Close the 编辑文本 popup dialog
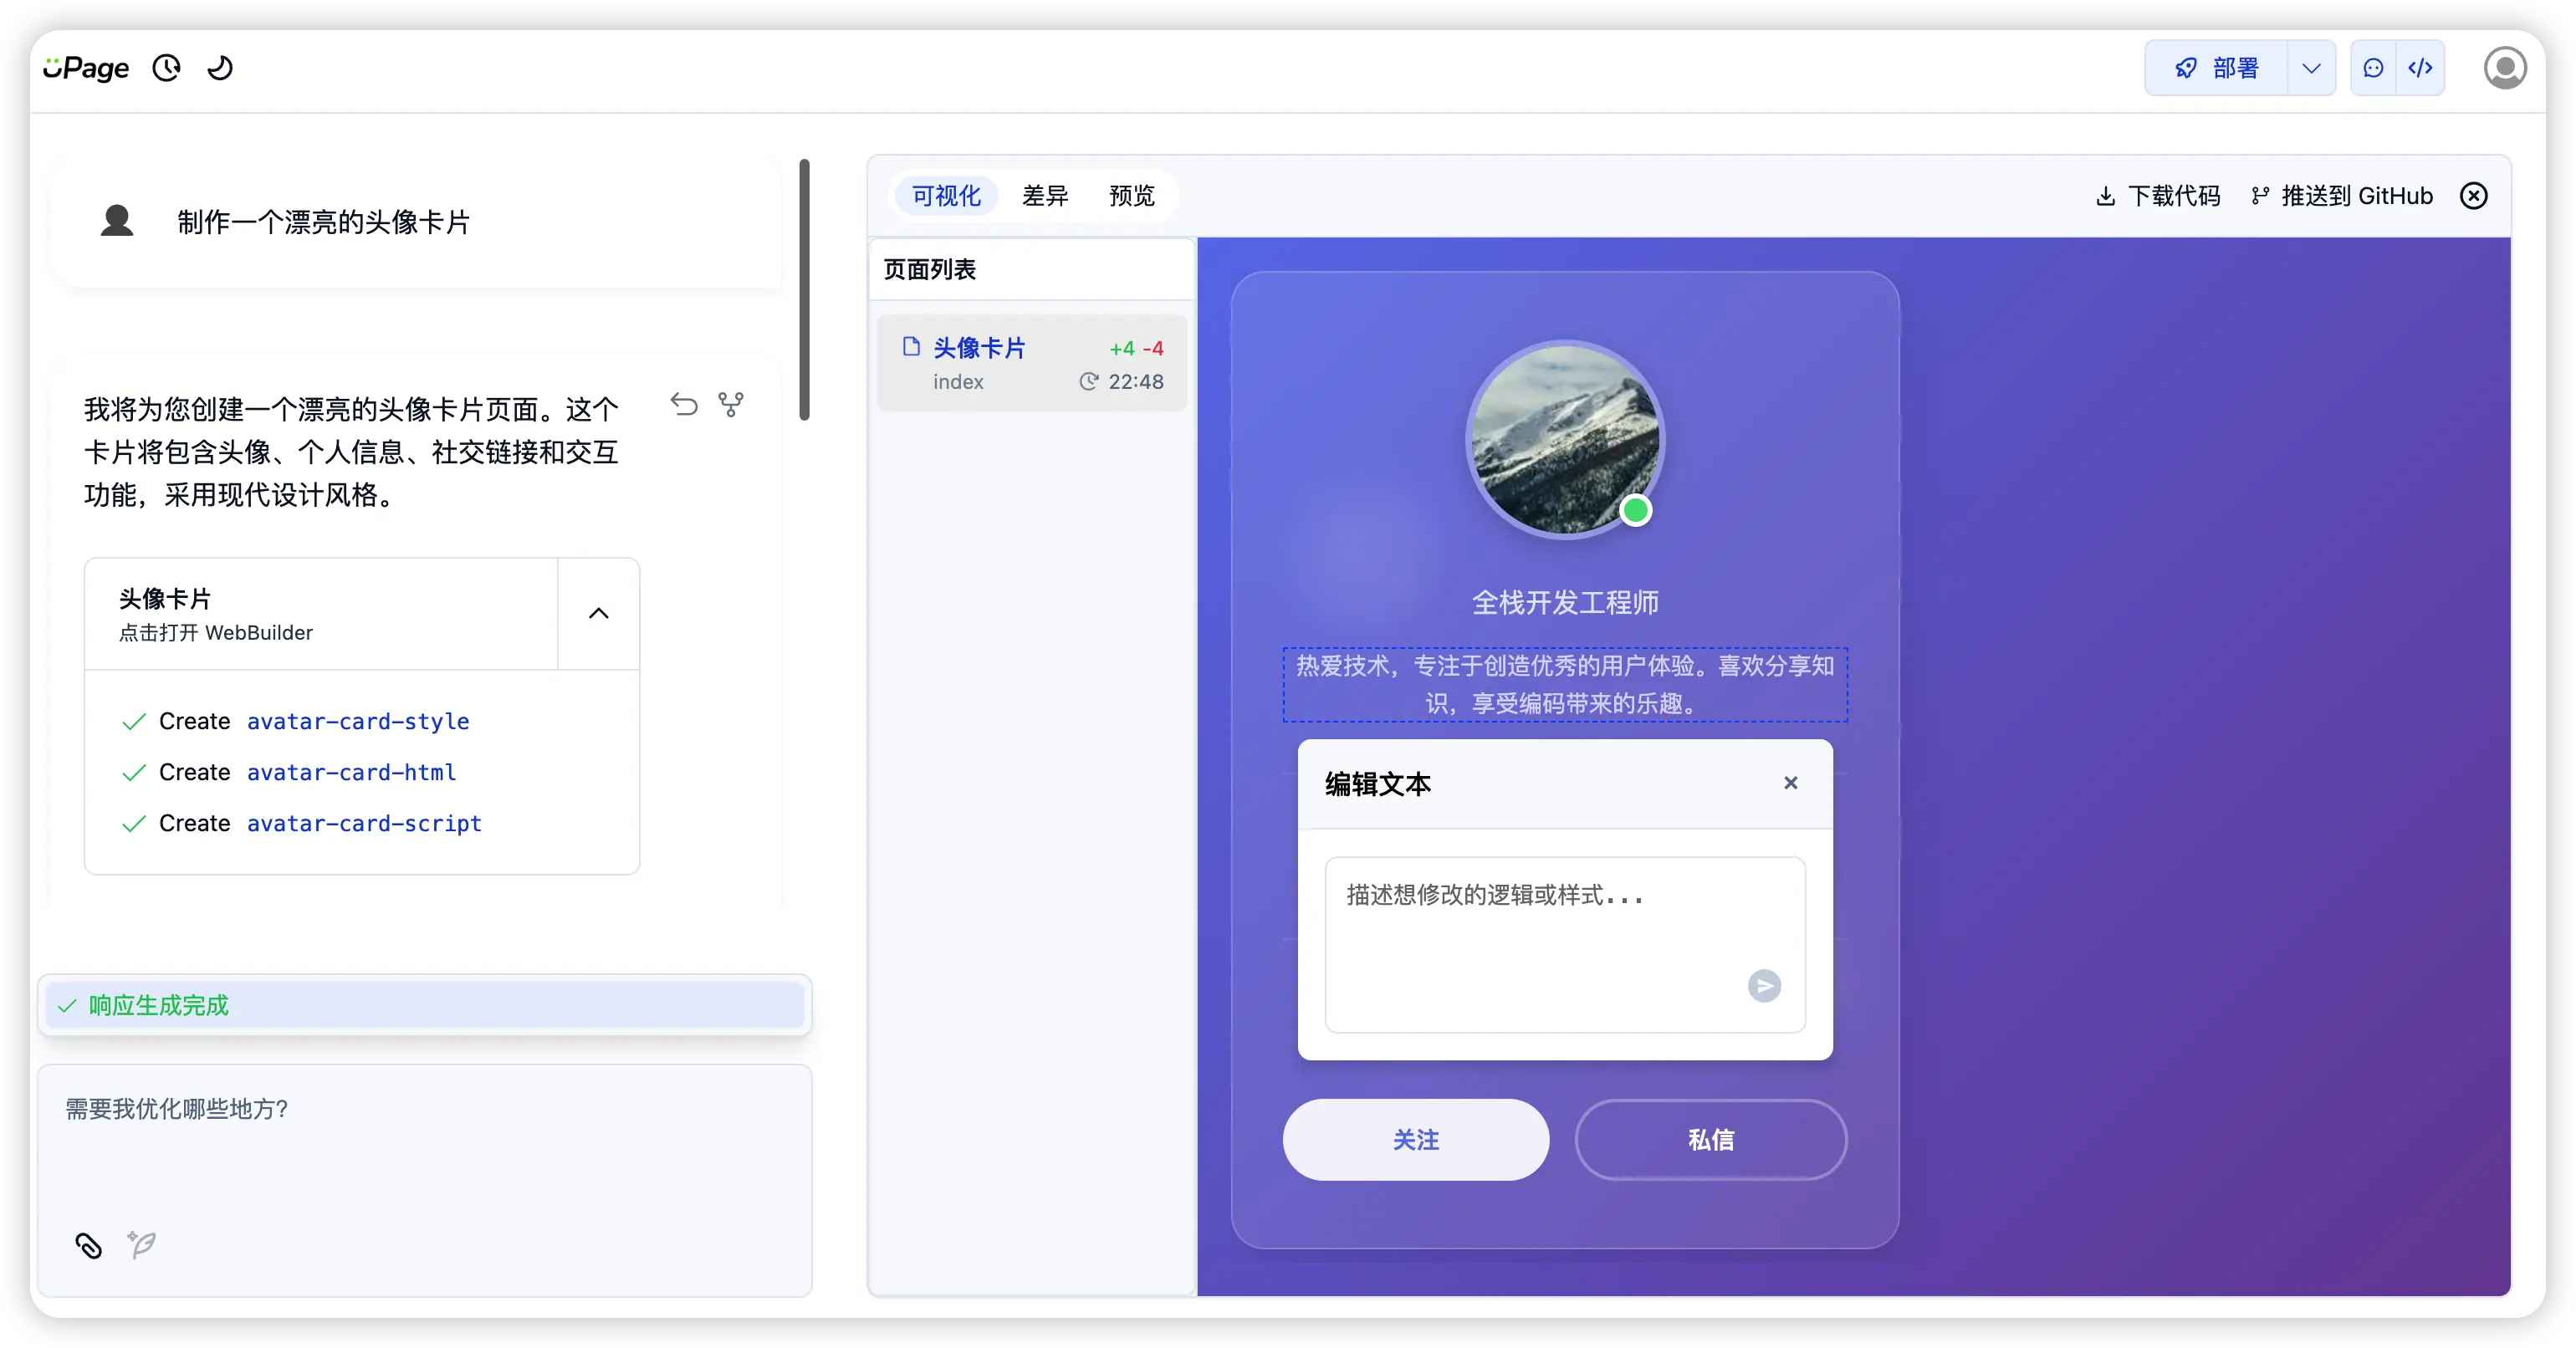Viewport: 2576px width, 1348px height. 1790,783
